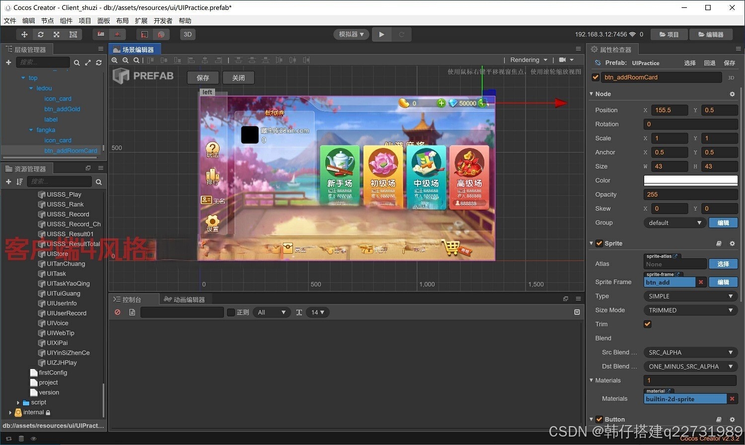The width and height of the screenshot is (745, 445).
Task: Toggle node 3D mode in inspector
Action: click(731, 77)
